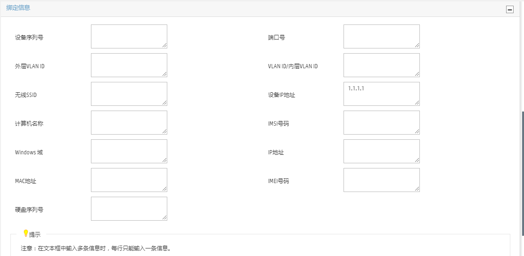Click 设备IP地址 field containing 1.1.1.1
Screen dimensions: 524x256
(x=381, y=94)
